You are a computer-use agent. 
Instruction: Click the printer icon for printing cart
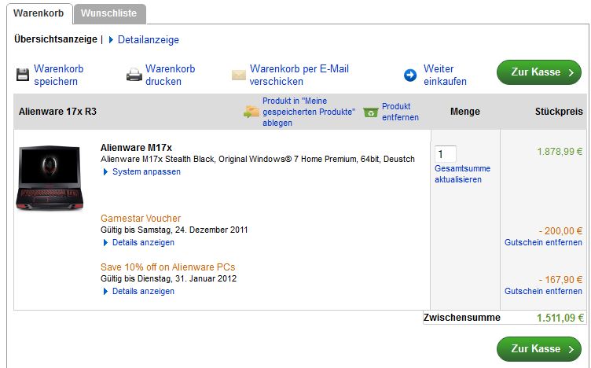coord(134,75)
